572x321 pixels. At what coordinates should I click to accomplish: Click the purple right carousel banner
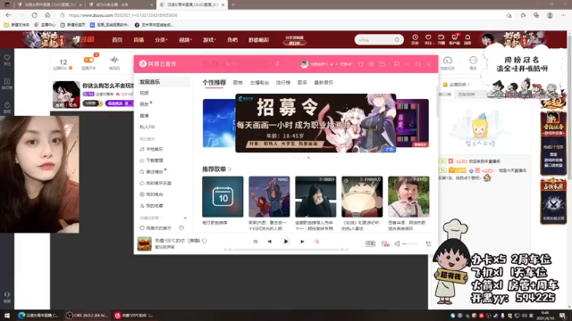[413, 123]
